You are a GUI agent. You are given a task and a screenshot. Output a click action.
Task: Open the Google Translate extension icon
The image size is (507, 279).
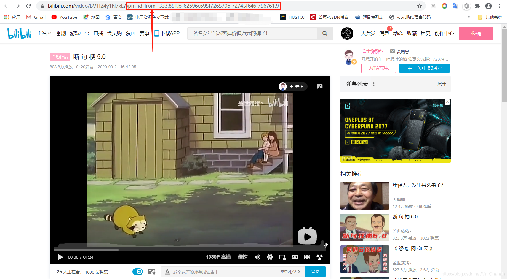455,6
